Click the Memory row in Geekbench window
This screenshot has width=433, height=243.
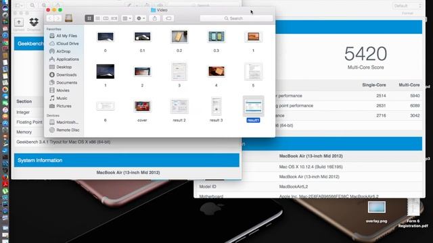(x=24, y=132)
